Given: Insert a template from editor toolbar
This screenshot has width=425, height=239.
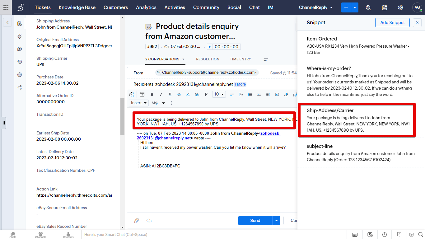Looking at the screenshot, I should point(142,94).
